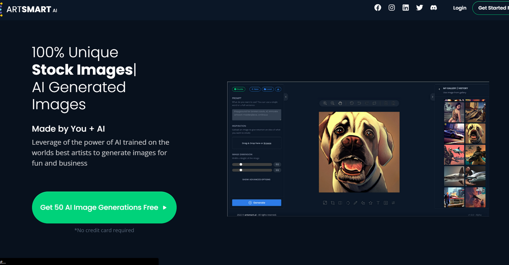The height and width of the screenshot is (265, 509).
Task: Select the hand pan tool
Action: [x=340, y=103]
